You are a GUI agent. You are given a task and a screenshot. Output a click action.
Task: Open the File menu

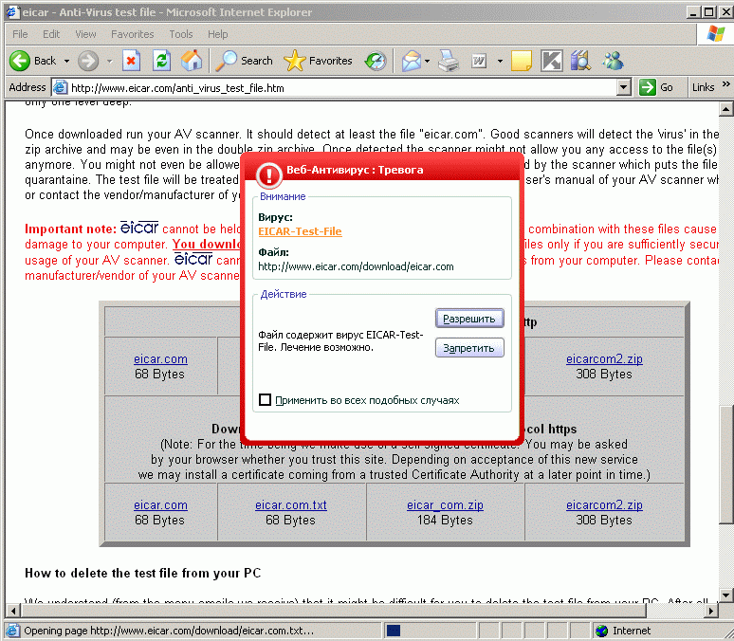(x=20, y=34)
